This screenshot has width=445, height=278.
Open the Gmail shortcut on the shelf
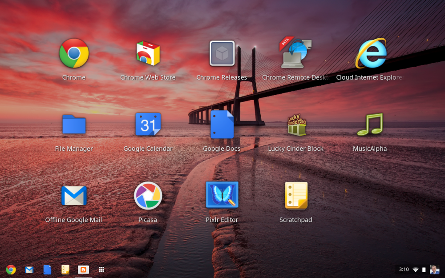click(29, 270)
